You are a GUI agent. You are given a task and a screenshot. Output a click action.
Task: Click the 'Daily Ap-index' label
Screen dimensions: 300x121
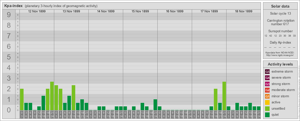[280, 42]
